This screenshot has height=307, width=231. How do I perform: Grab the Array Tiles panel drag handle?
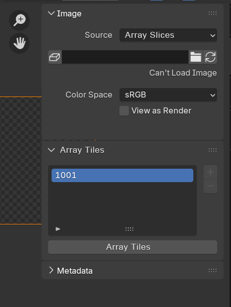point(213,150)
